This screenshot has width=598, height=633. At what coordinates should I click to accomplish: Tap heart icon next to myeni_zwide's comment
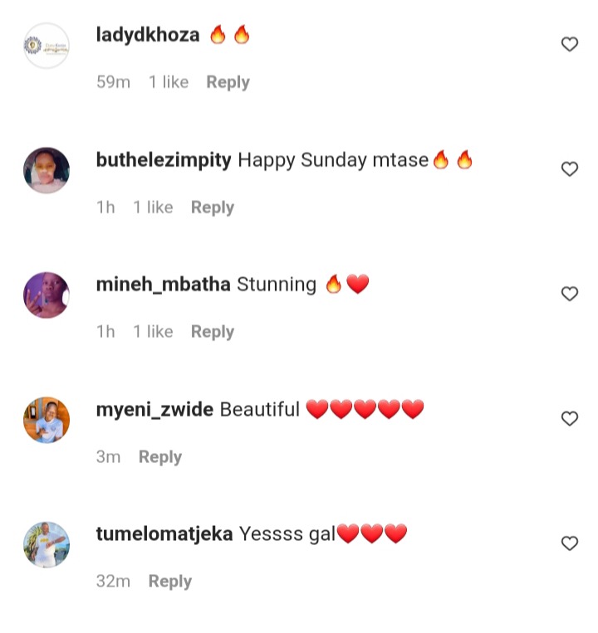click(570, 418)
